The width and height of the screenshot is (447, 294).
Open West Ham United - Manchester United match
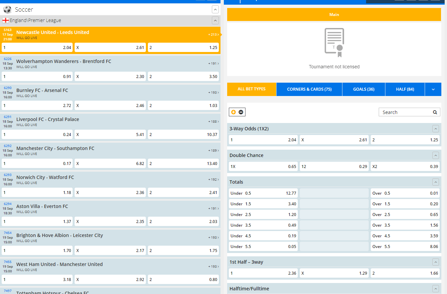tap(59, 264)
